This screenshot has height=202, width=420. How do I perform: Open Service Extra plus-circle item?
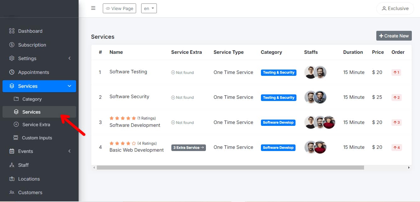click(16, 125)
